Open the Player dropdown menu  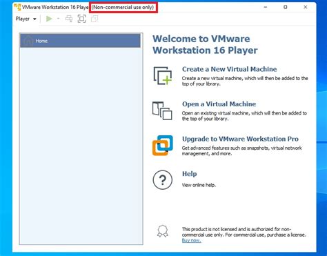(x=26, y=19)
